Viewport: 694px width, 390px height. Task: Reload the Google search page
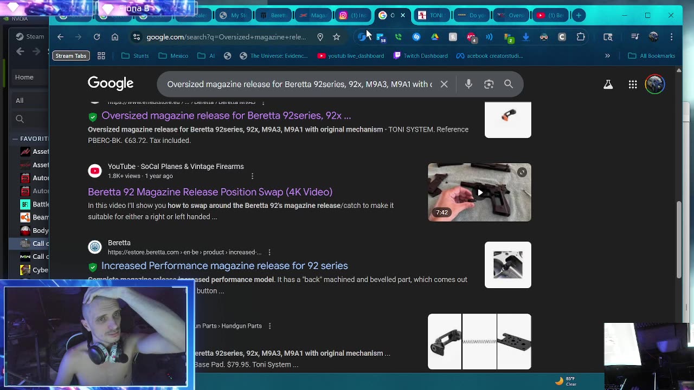coord(97,37)
